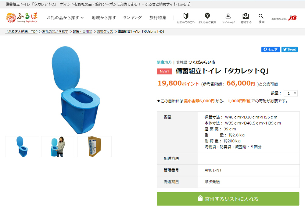Click the 管理番号 value AN01-NT

[213, 170]
